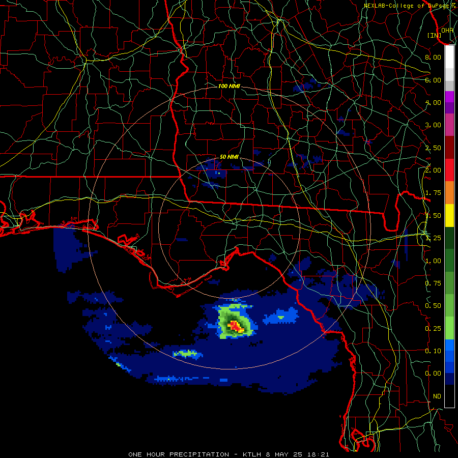Click the 1.75 legend value
Screen dimensions: 458x458
pos(433,193)
